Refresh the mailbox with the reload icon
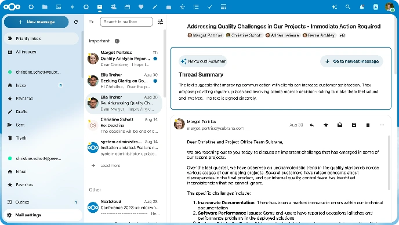 click(x=76, y=22)
